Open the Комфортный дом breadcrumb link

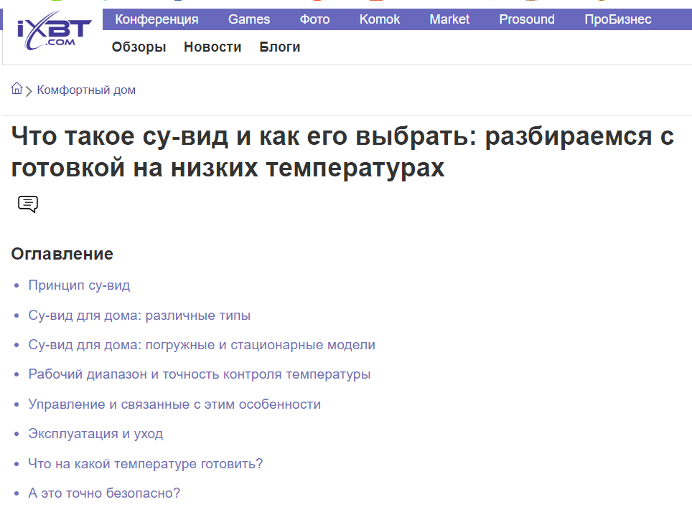86,90
